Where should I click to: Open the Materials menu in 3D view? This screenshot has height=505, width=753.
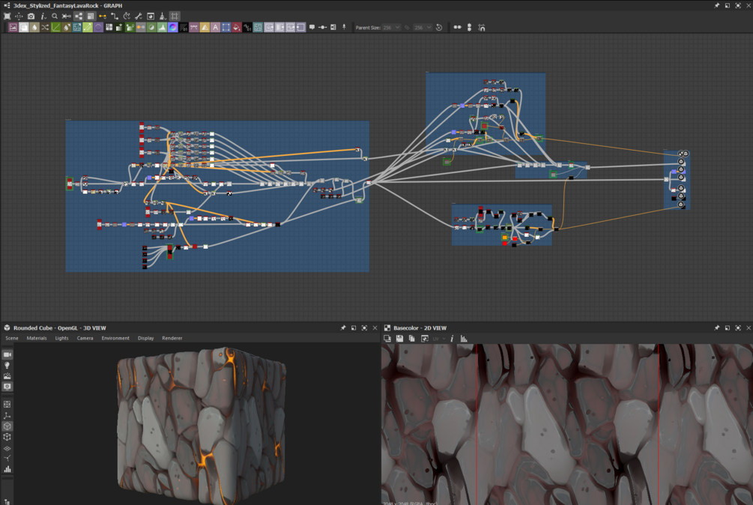point(37,338)
